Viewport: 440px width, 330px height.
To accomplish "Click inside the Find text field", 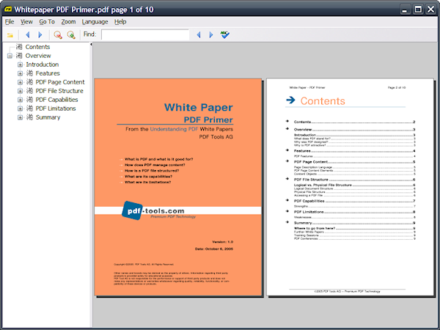I will click(x=145, y=34).
